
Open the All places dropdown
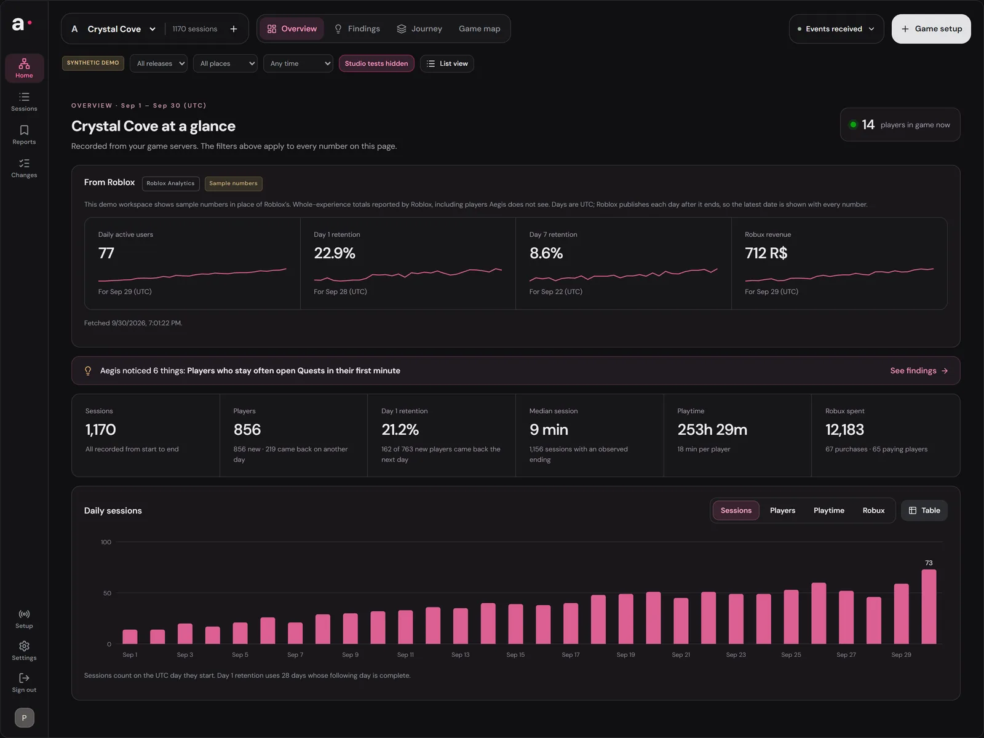225,63
